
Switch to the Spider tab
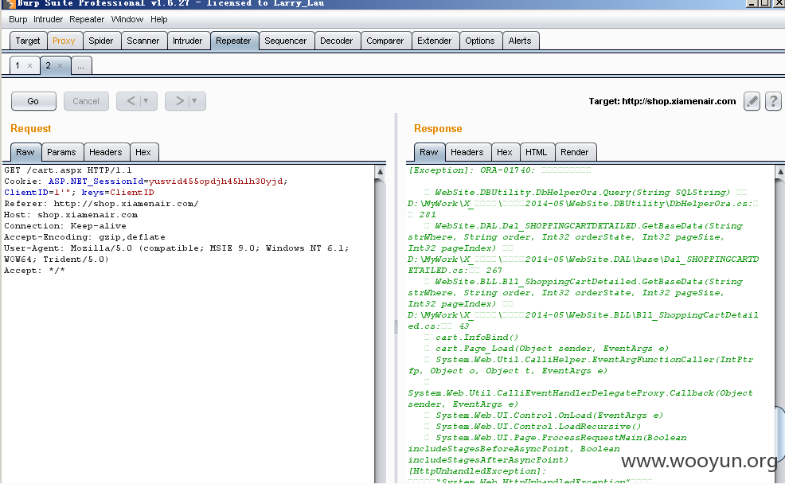pyautogui.click(x=100, y=41)
